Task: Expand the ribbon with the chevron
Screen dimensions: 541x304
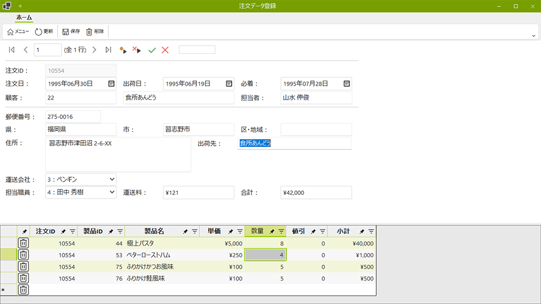Action: pyautogui.click(x=534, y=36)
